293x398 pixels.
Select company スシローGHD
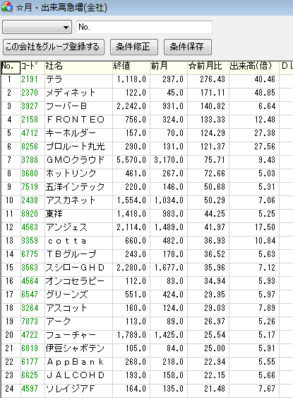coord(75,268)
